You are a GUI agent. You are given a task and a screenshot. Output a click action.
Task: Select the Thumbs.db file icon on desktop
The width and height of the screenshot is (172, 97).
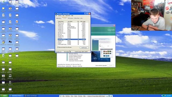click(10, 82)
